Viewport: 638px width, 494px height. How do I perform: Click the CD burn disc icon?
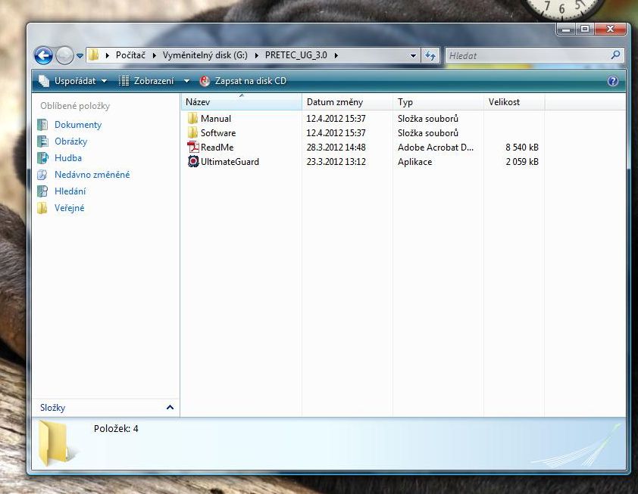(205, 81)
